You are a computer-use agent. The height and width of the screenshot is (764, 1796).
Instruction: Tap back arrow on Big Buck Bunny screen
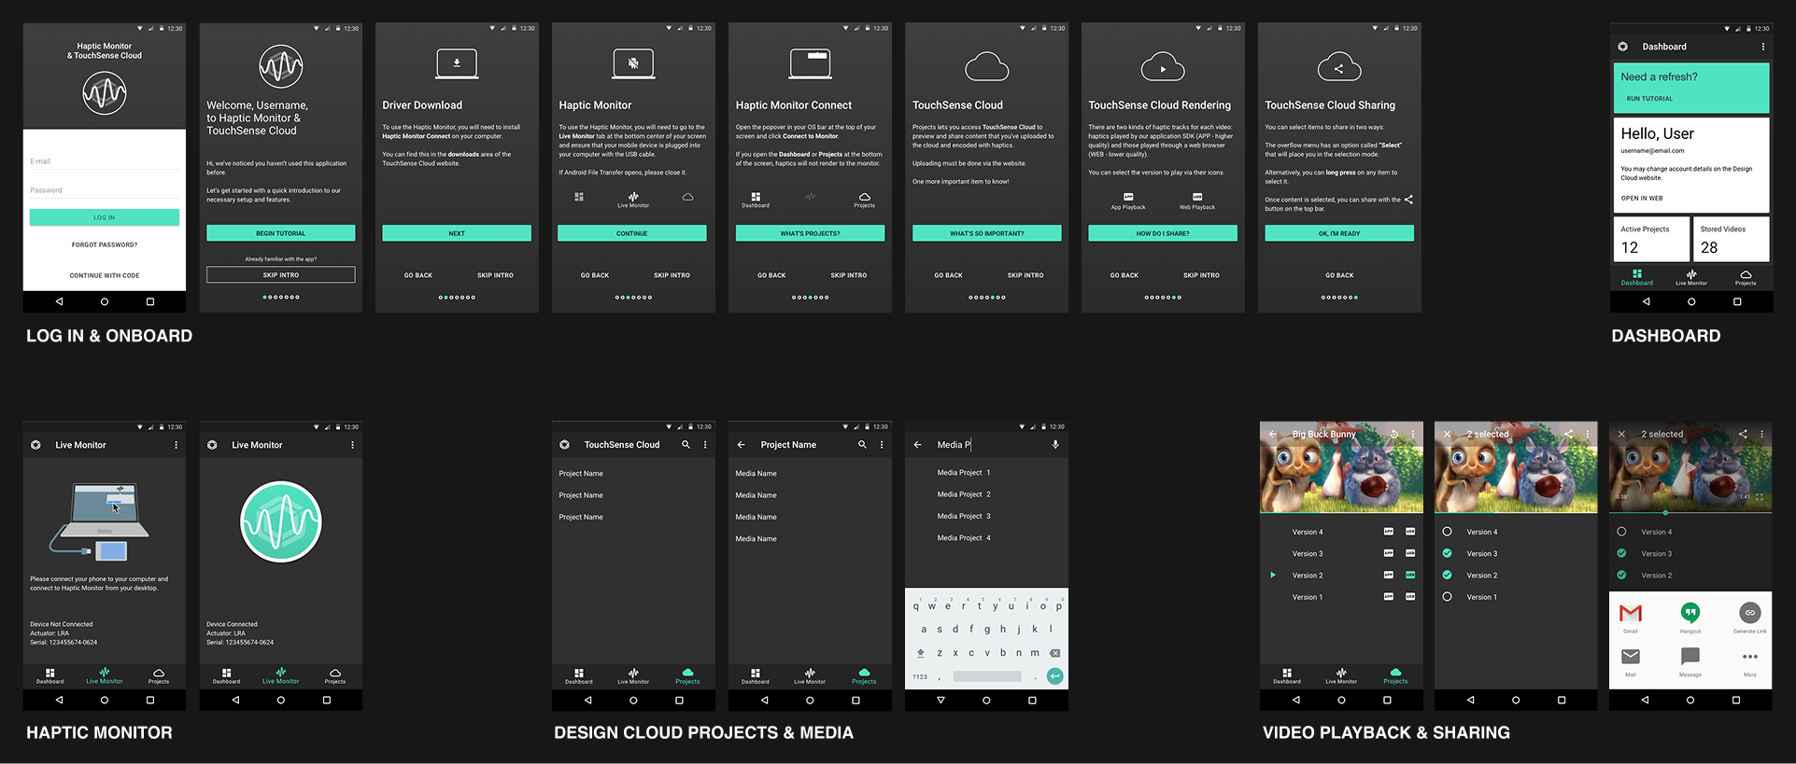pyautogui.click(x=1272, y=434)
